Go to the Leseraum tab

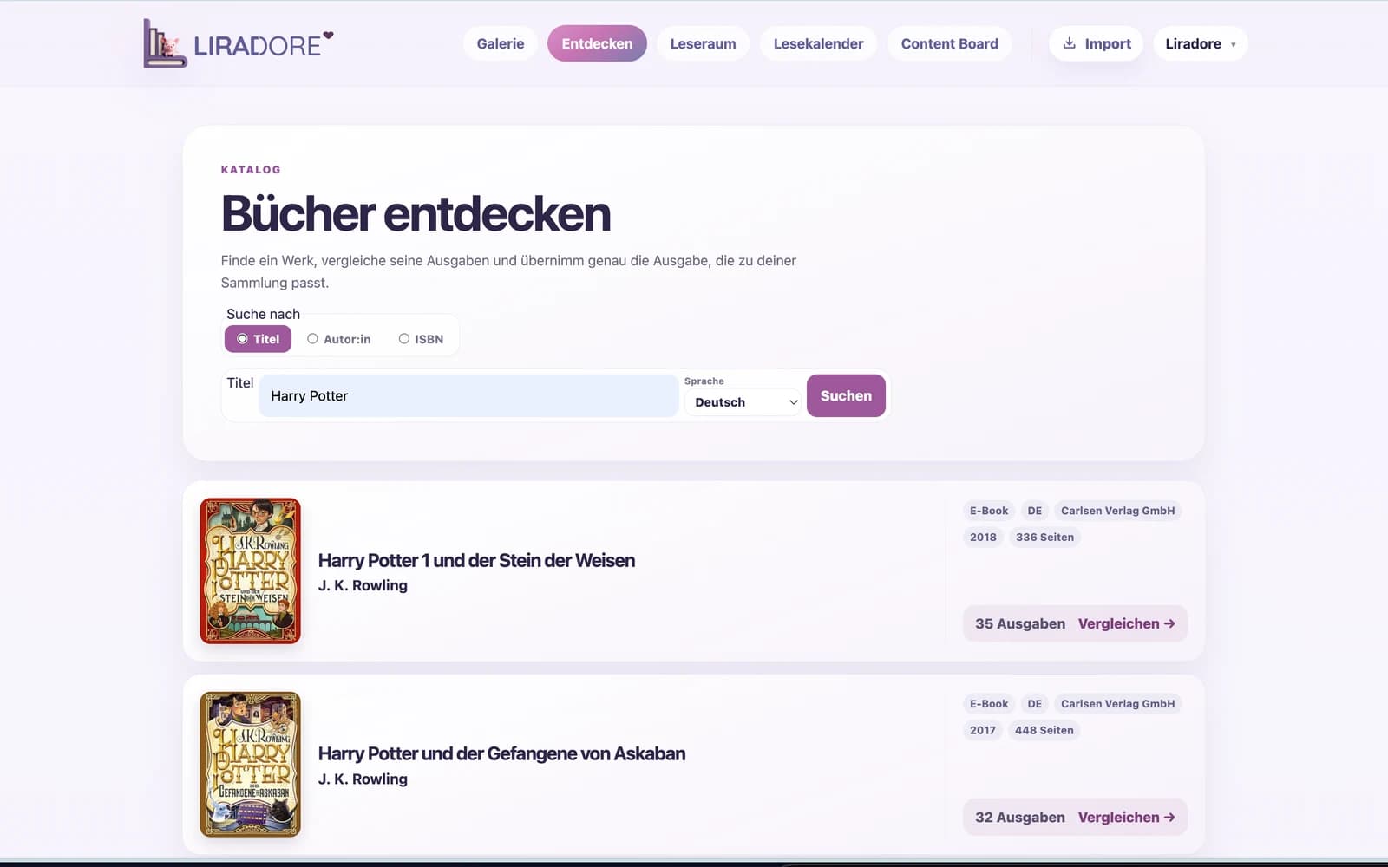[703, 43]
